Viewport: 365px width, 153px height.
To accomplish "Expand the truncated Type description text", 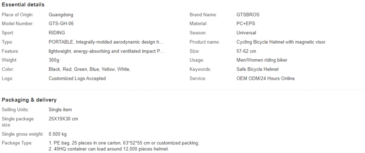I will [x=106, y=42].
